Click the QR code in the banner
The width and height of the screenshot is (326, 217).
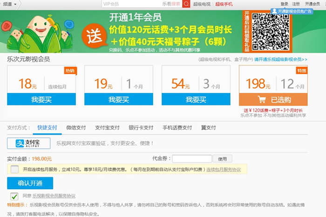pyautogui.click(x=271, y=32)
